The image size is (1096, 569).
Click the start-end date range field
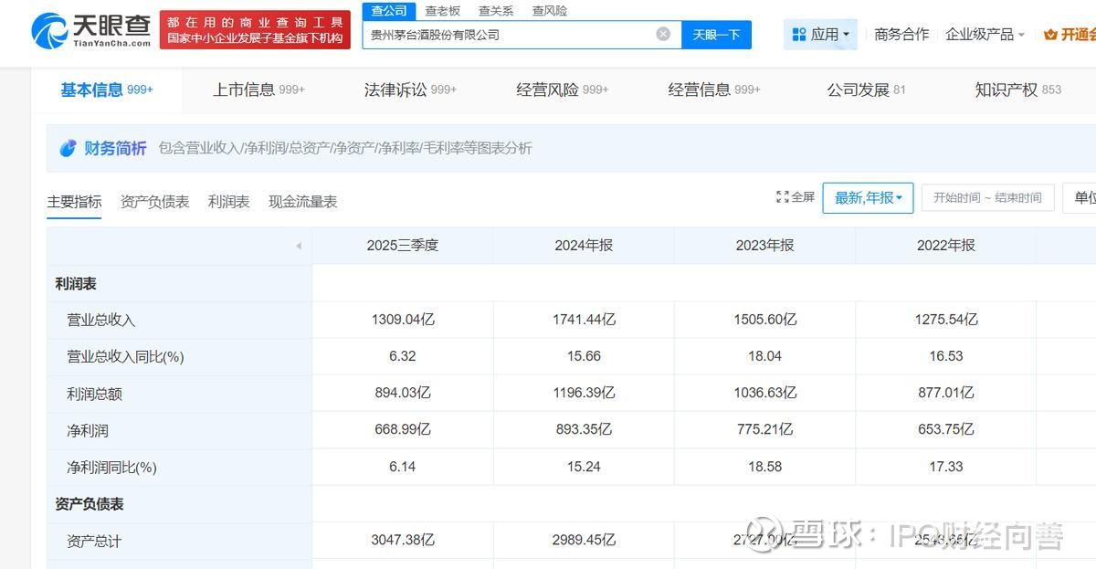click(x=987, y=197)
